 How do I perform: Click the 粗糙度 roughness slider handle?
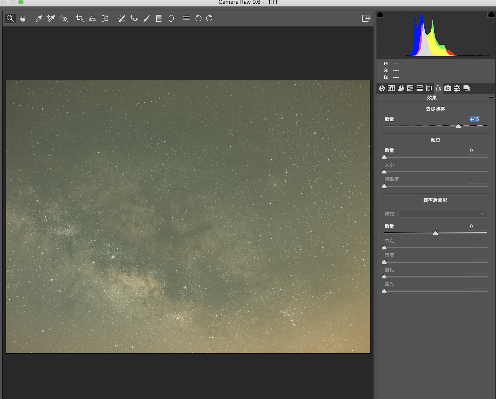384,186
